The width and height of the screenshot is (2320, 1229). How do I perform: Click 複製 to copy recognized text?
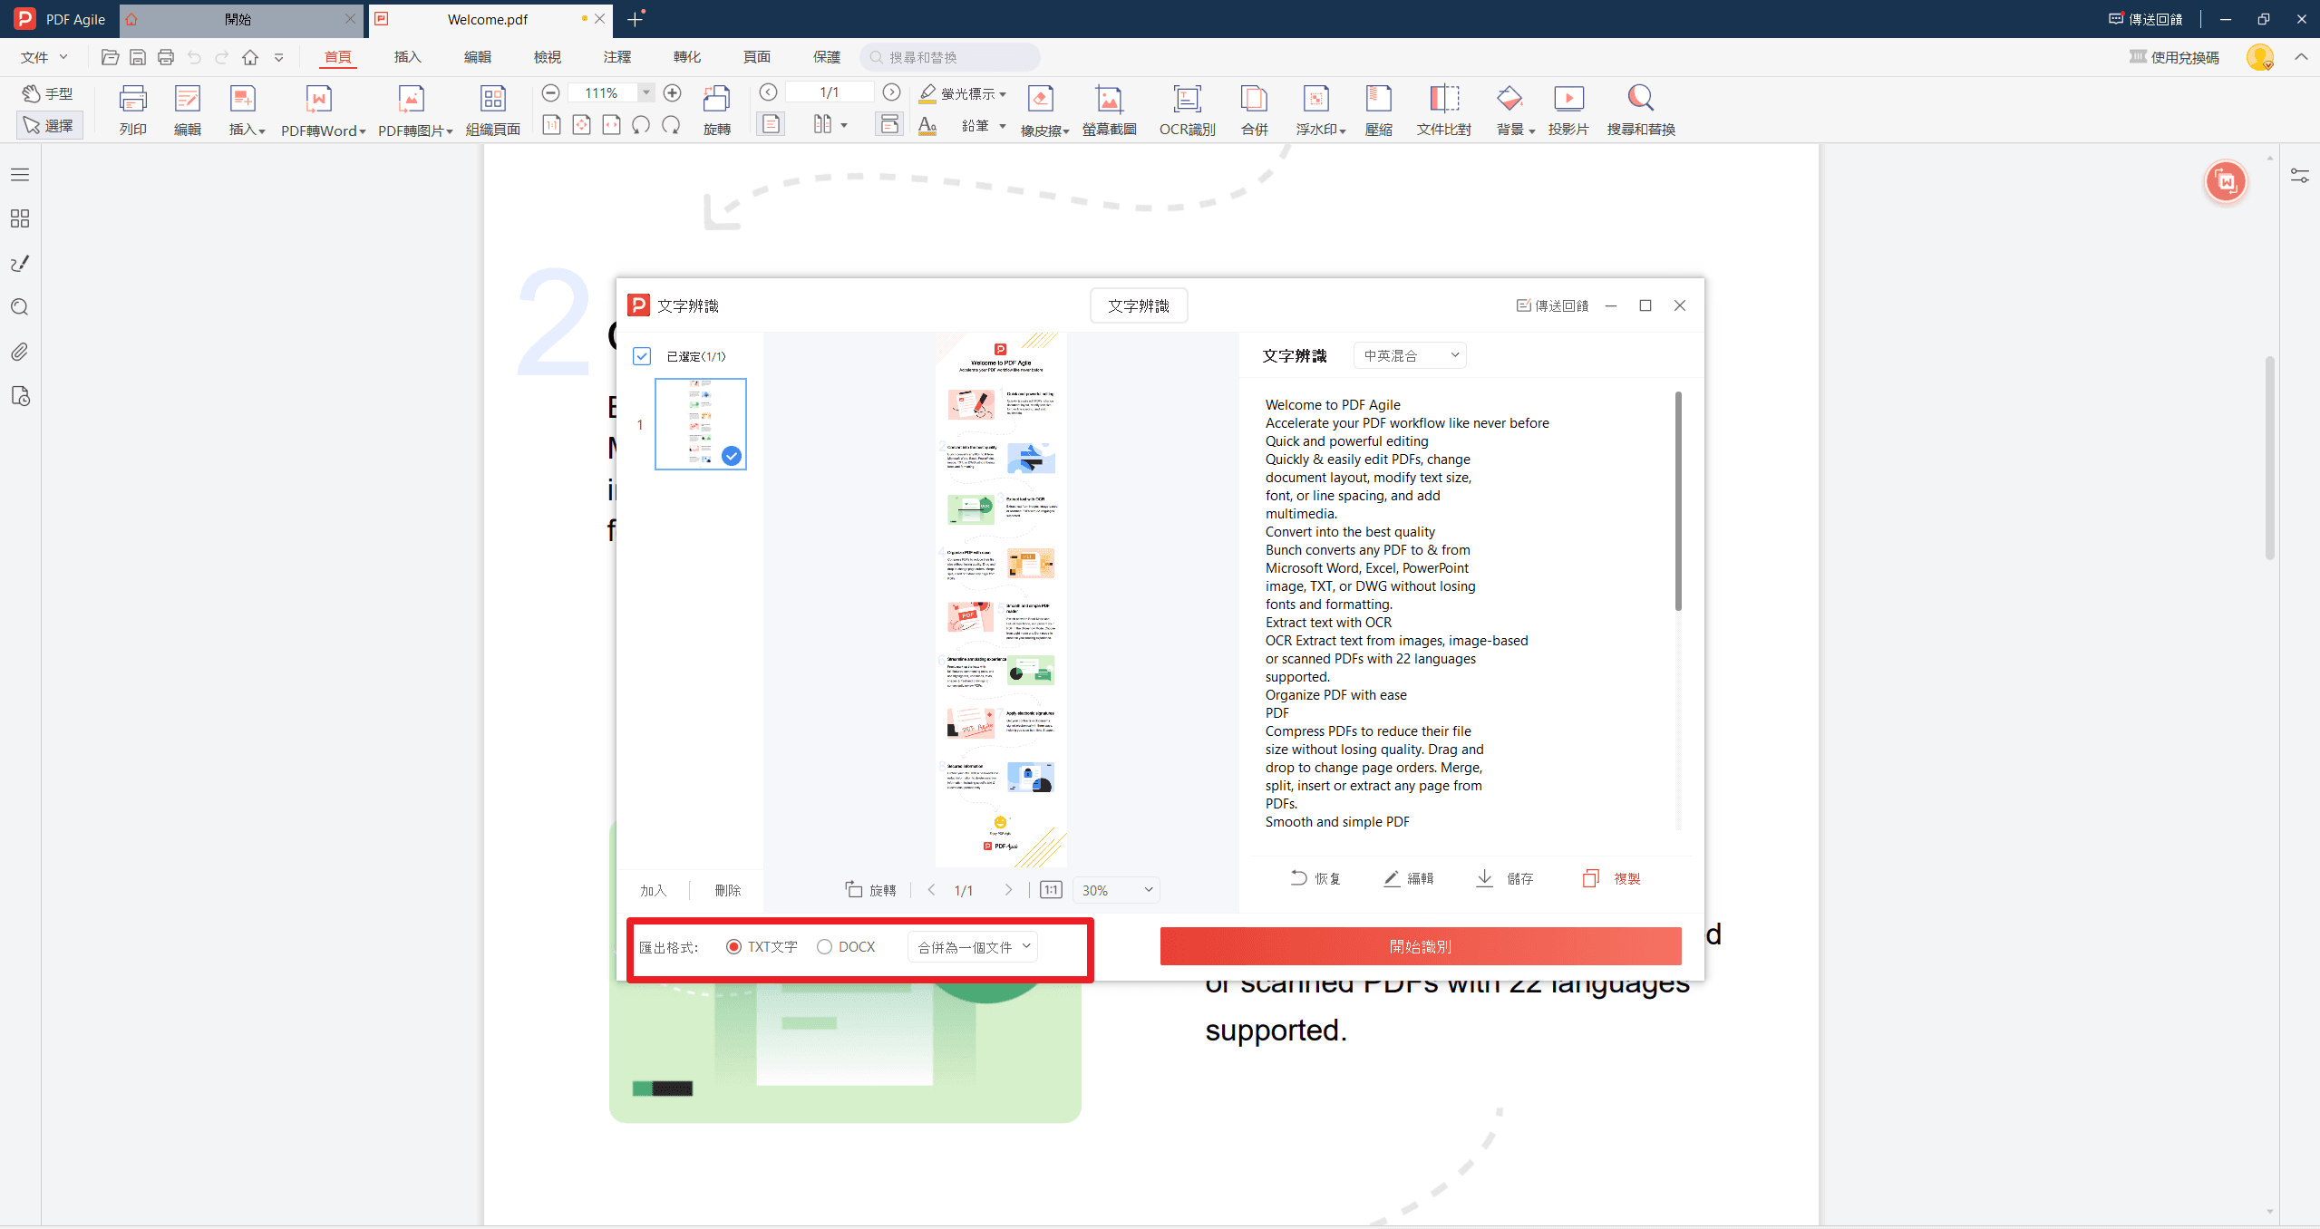coord(1611,878)
